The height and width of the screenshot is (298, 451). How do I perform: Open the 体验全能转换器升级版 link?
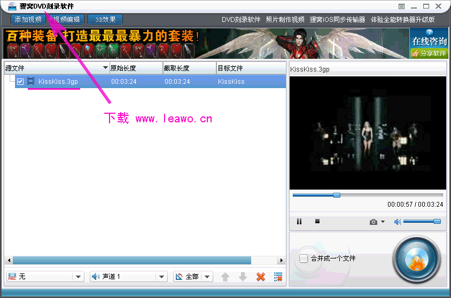[x=403, y=20]
